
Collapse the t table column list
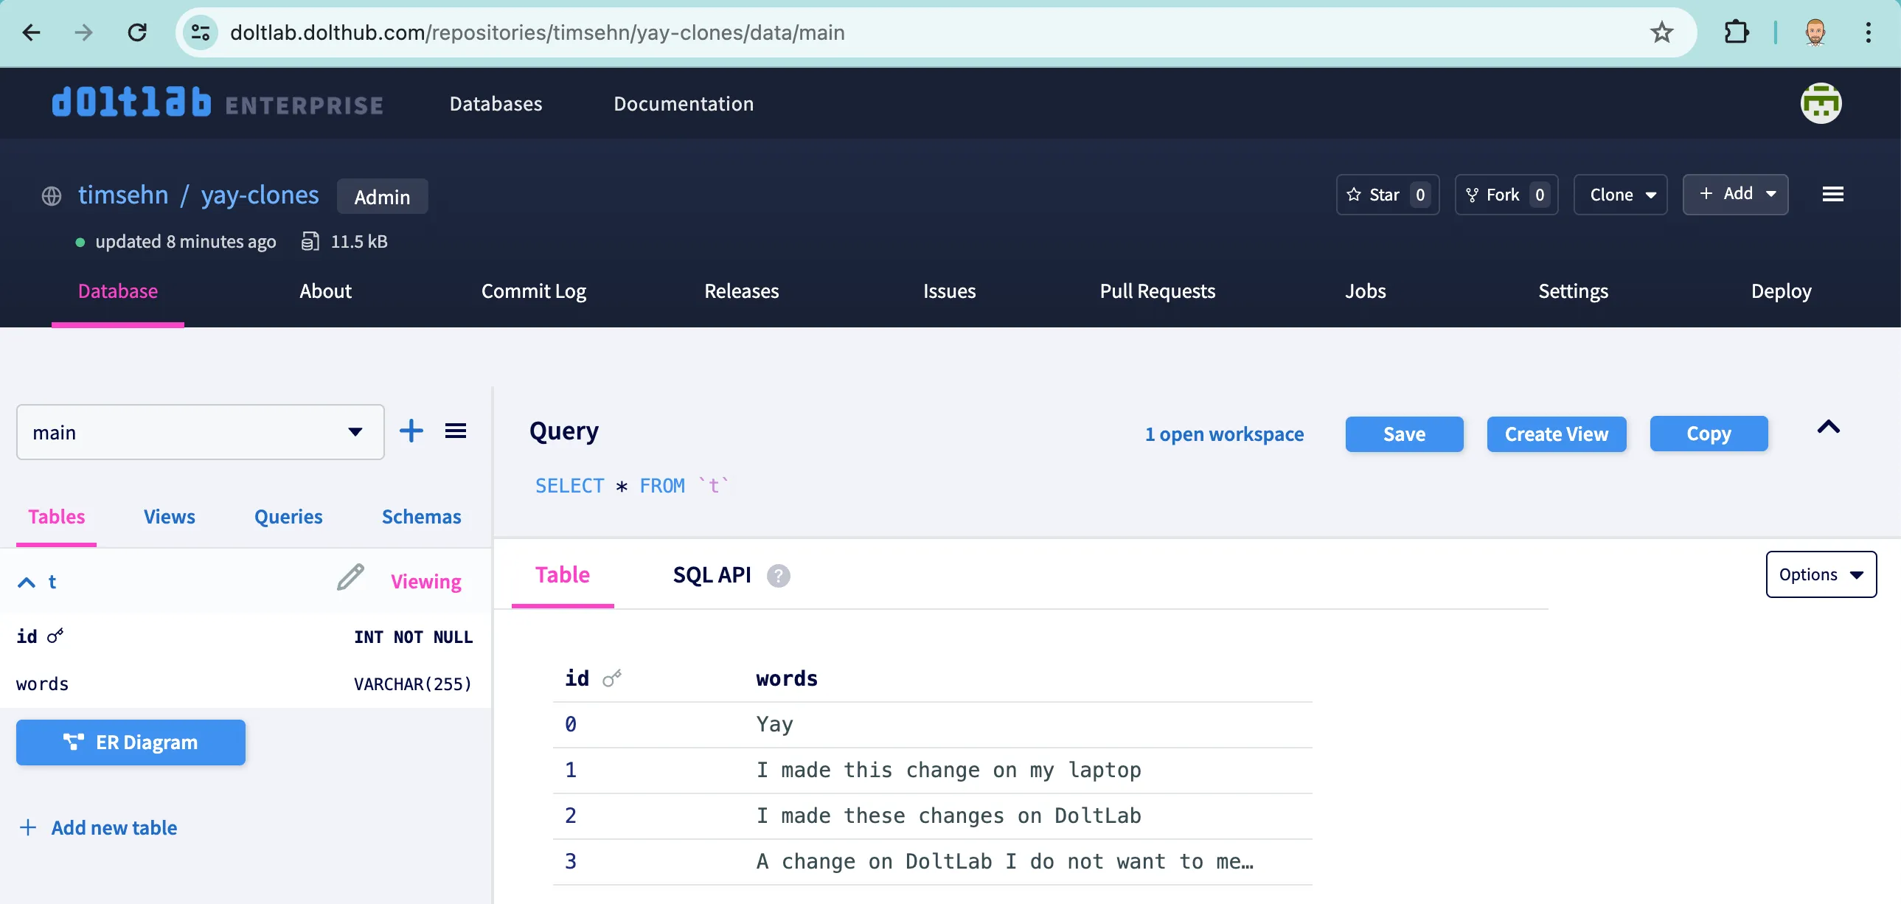click(26, 582)
